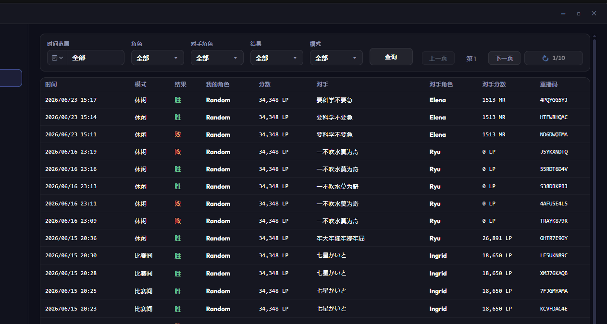Click the 结果 table column header
The height and width of the screenshot is (324, 607).
[x=181, y=84]
